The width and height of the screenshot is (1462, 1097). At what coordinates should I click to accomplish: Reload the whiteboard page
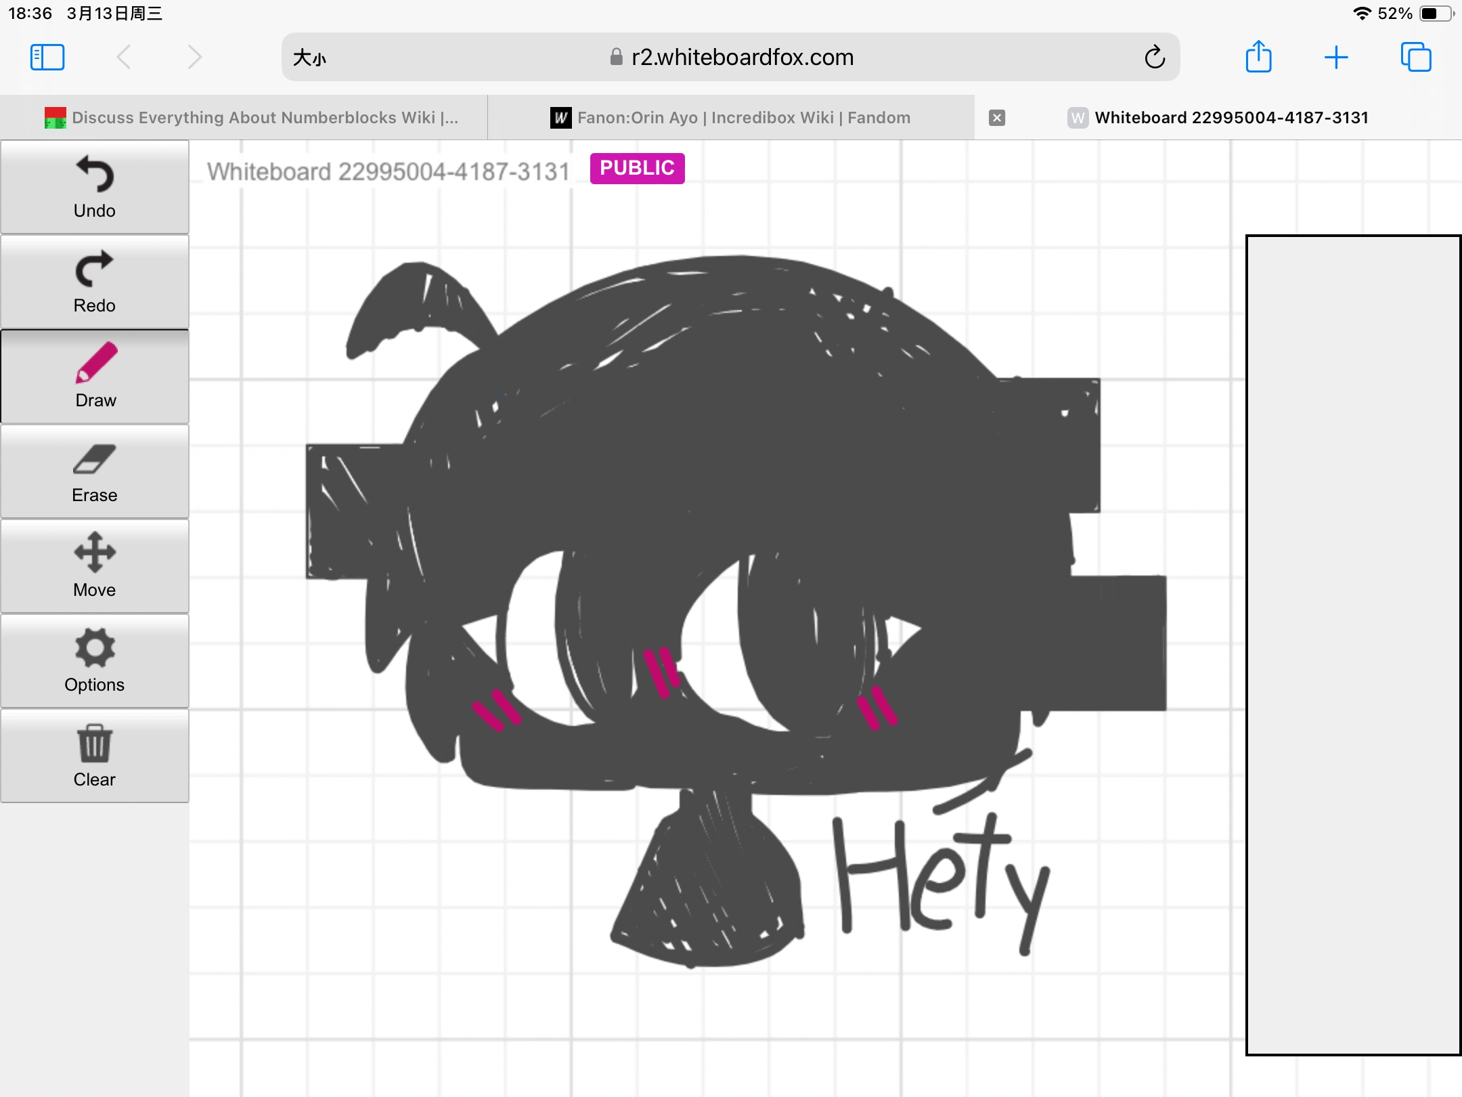coord(1155,58)
